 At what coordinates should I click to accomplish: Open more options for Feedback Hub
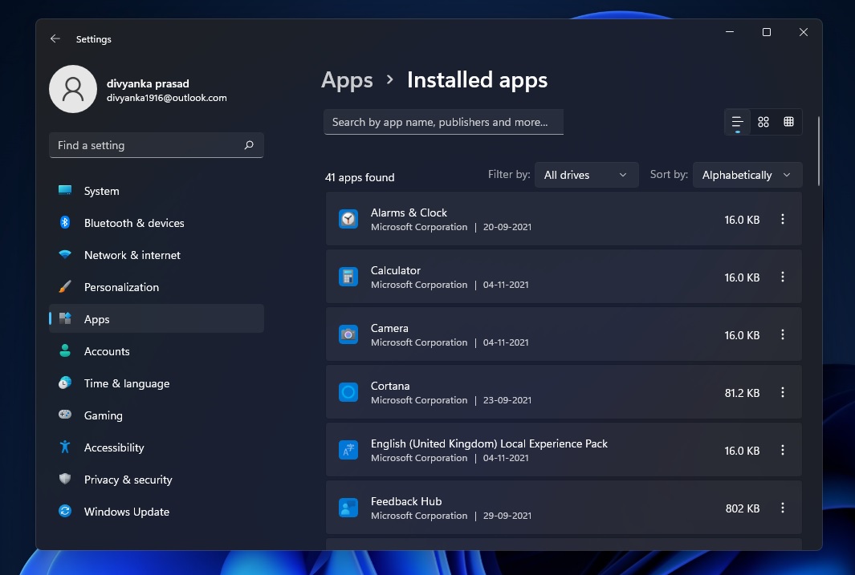coord(783,508)
